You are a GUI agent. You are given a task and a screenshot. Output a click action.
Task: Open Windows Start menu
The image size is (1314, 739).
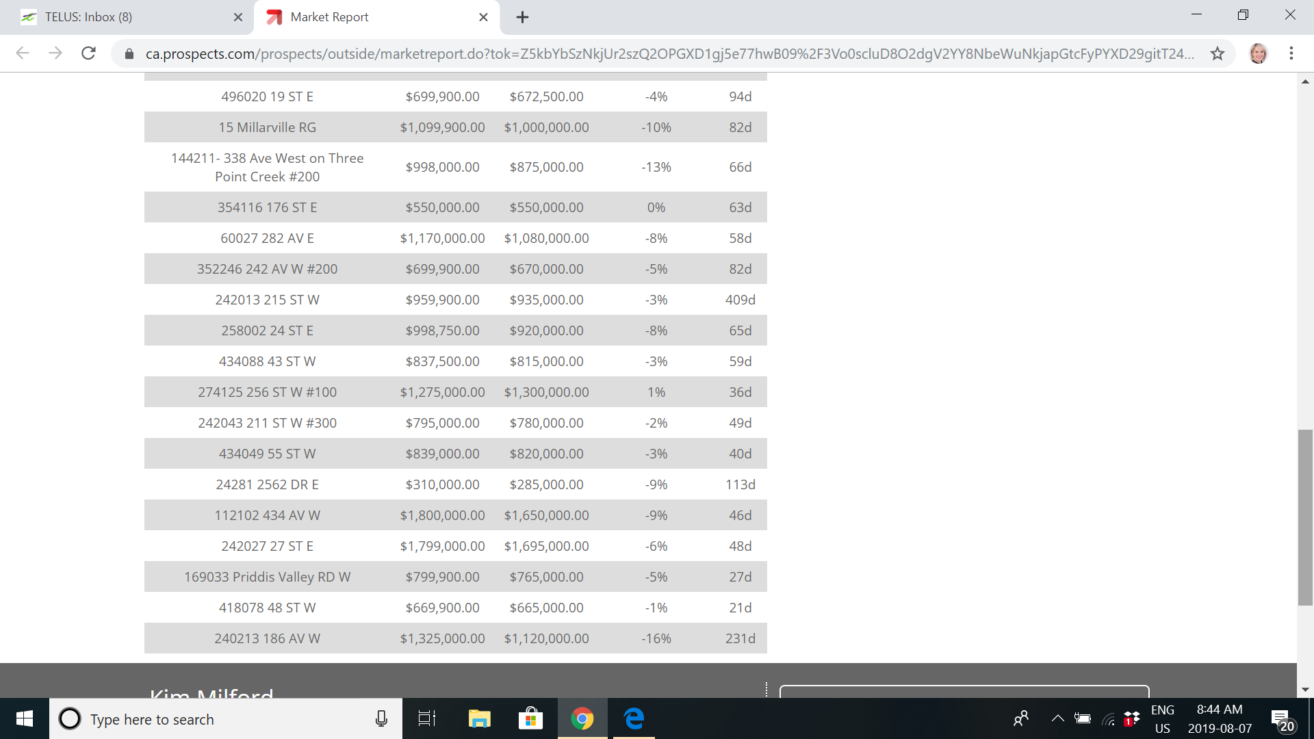tap(25, 718)
